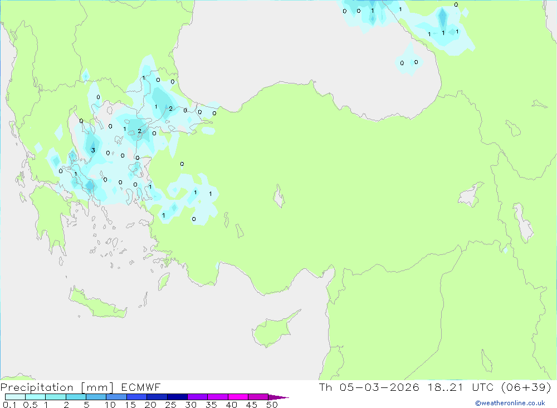Click the legend label '20'
This screenshot has width=557, height=408.
[150, 405]
